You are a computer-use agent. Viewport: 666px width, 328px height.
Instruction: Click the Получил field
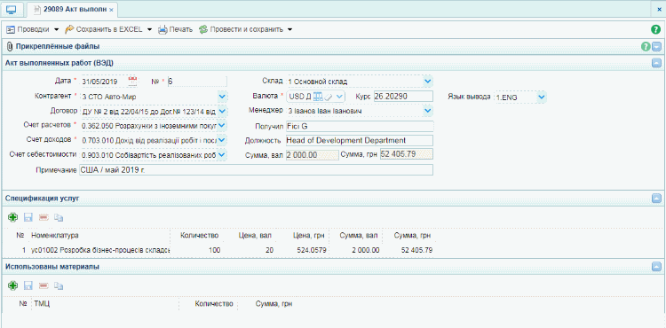tap(360, 126)
